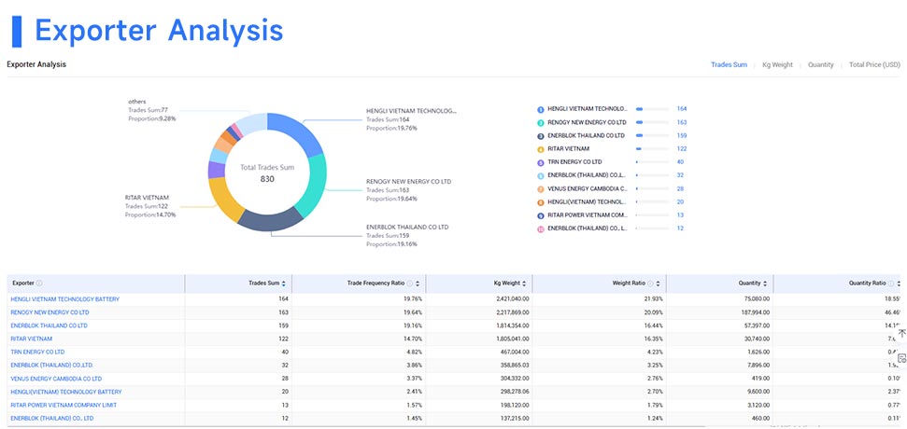Switch chart to Quantity tab
The image size is (907, 429).
pos(821,64)
